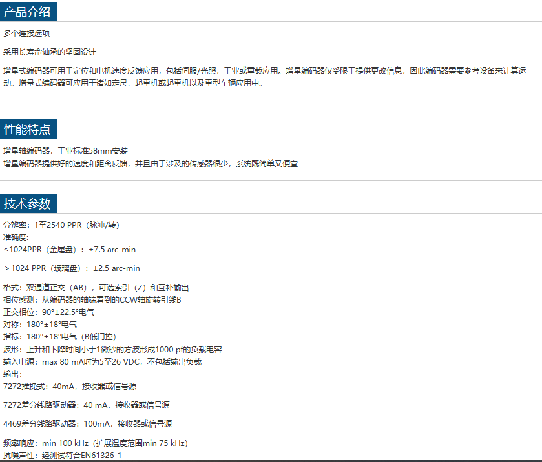Click the 正交相位 90°±22.5° line
The width and height of the screenshot is (542, 462).
[x=49, y=312]
